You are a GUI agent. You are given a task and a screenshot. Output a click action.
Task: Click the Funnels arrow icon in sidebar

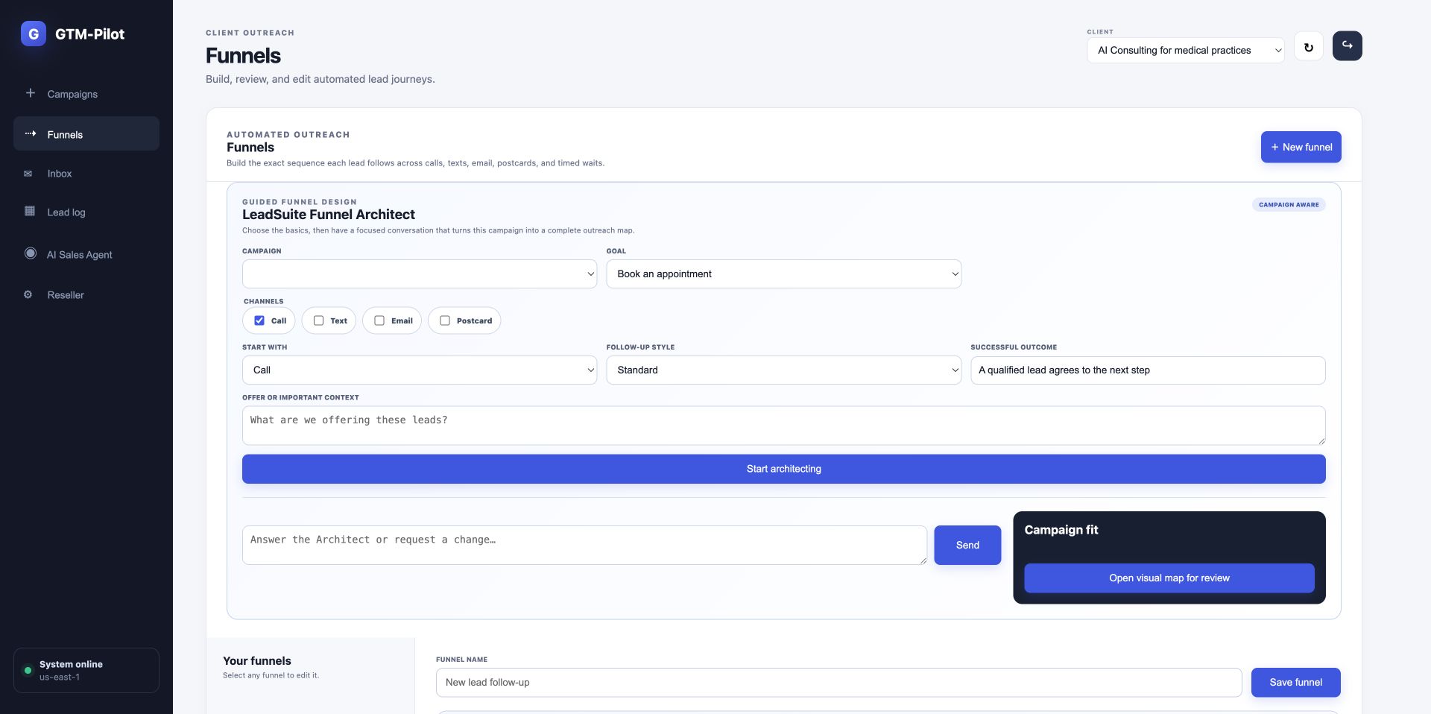coord(30,134)
